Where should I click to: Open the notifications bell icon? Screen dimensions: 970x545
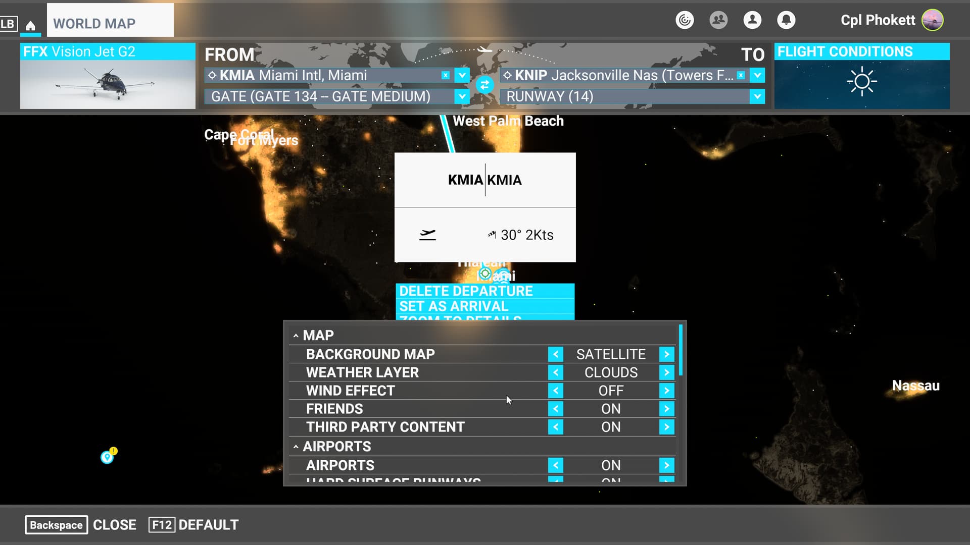point(786,20)
